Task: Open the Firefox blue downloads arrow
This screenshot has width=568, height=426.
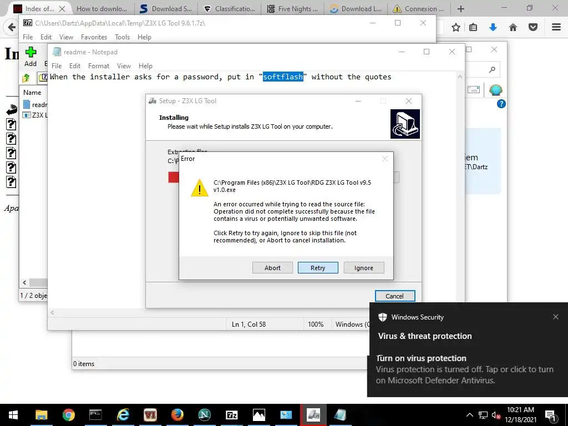Action: (x=493, y=27)
